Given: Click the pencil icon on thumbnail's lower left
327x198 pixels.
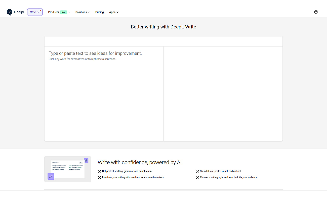Looking at the screenshot, I should (x=51, y=176).
